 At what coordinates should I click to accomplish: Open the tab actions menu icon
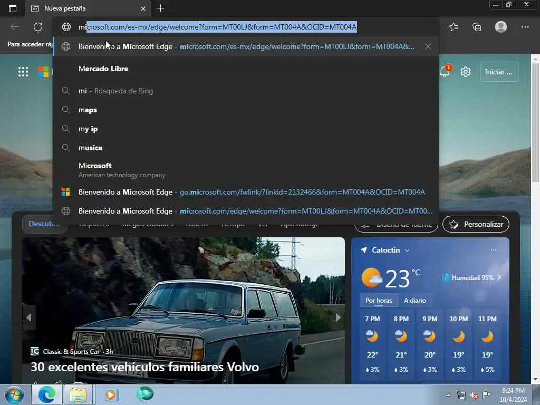pyautogui.click(x=13, y=8)
